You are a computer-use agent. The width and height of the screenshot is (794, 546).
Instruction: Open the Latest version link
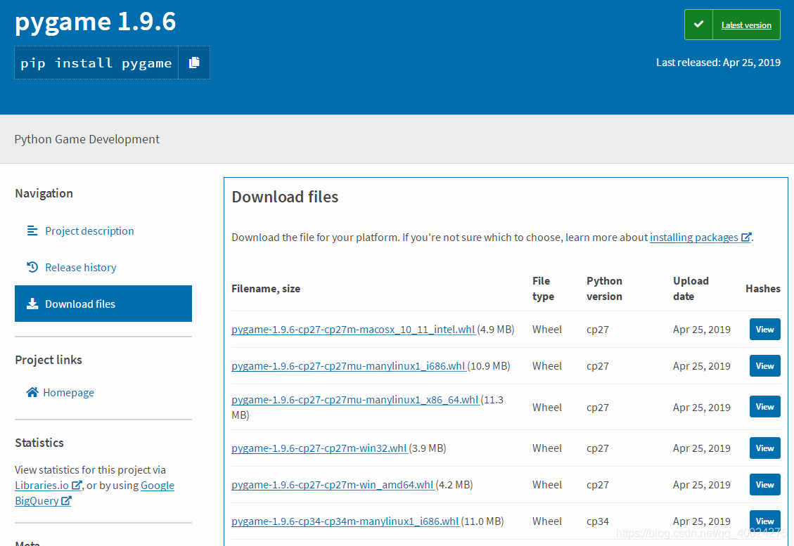coord(746,25)
